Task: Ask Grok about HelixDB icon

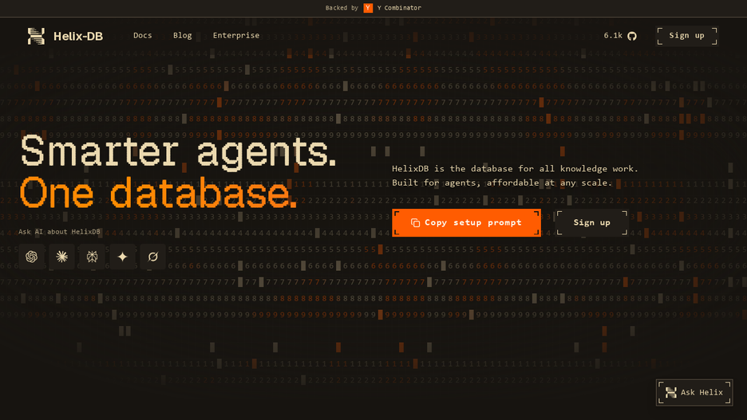Action: (153, 257)
